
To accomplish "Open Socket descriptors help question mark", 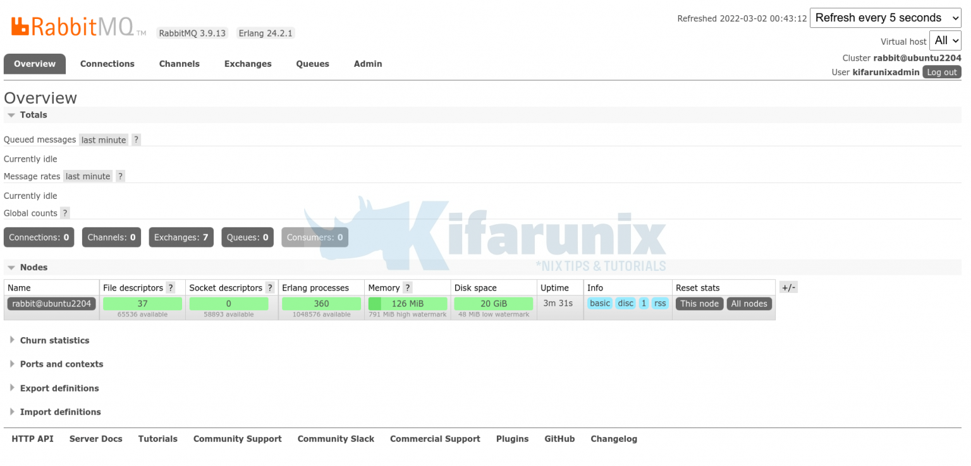I will click(270, 288).
